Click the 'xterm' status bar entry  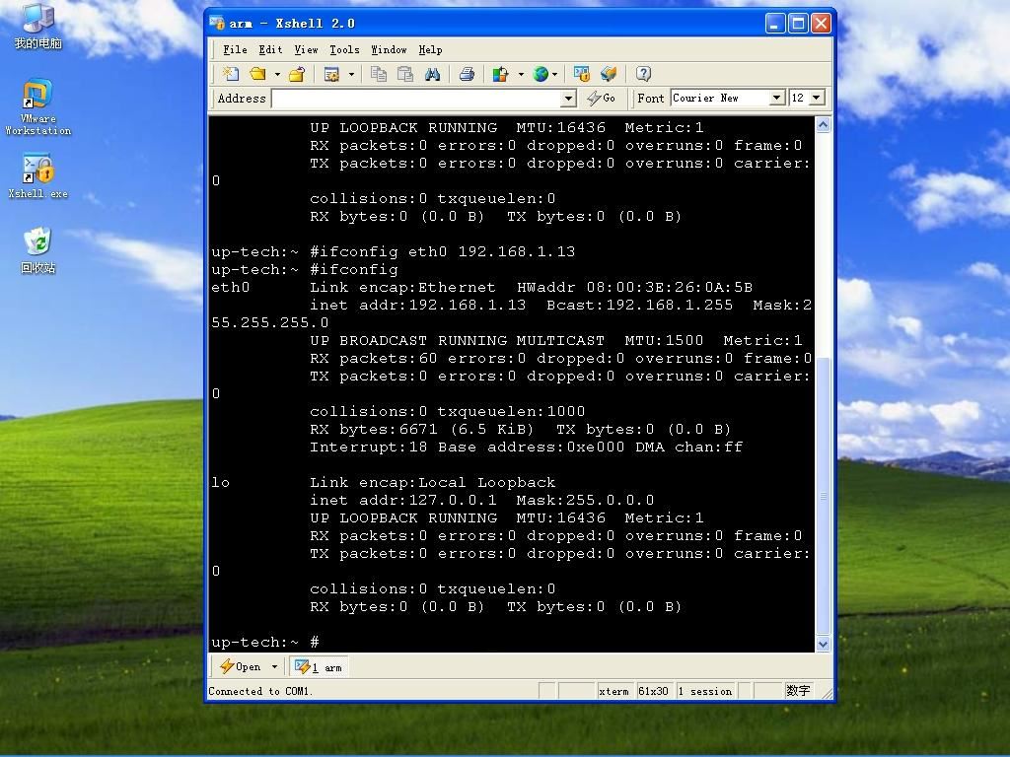click(613, 691)
